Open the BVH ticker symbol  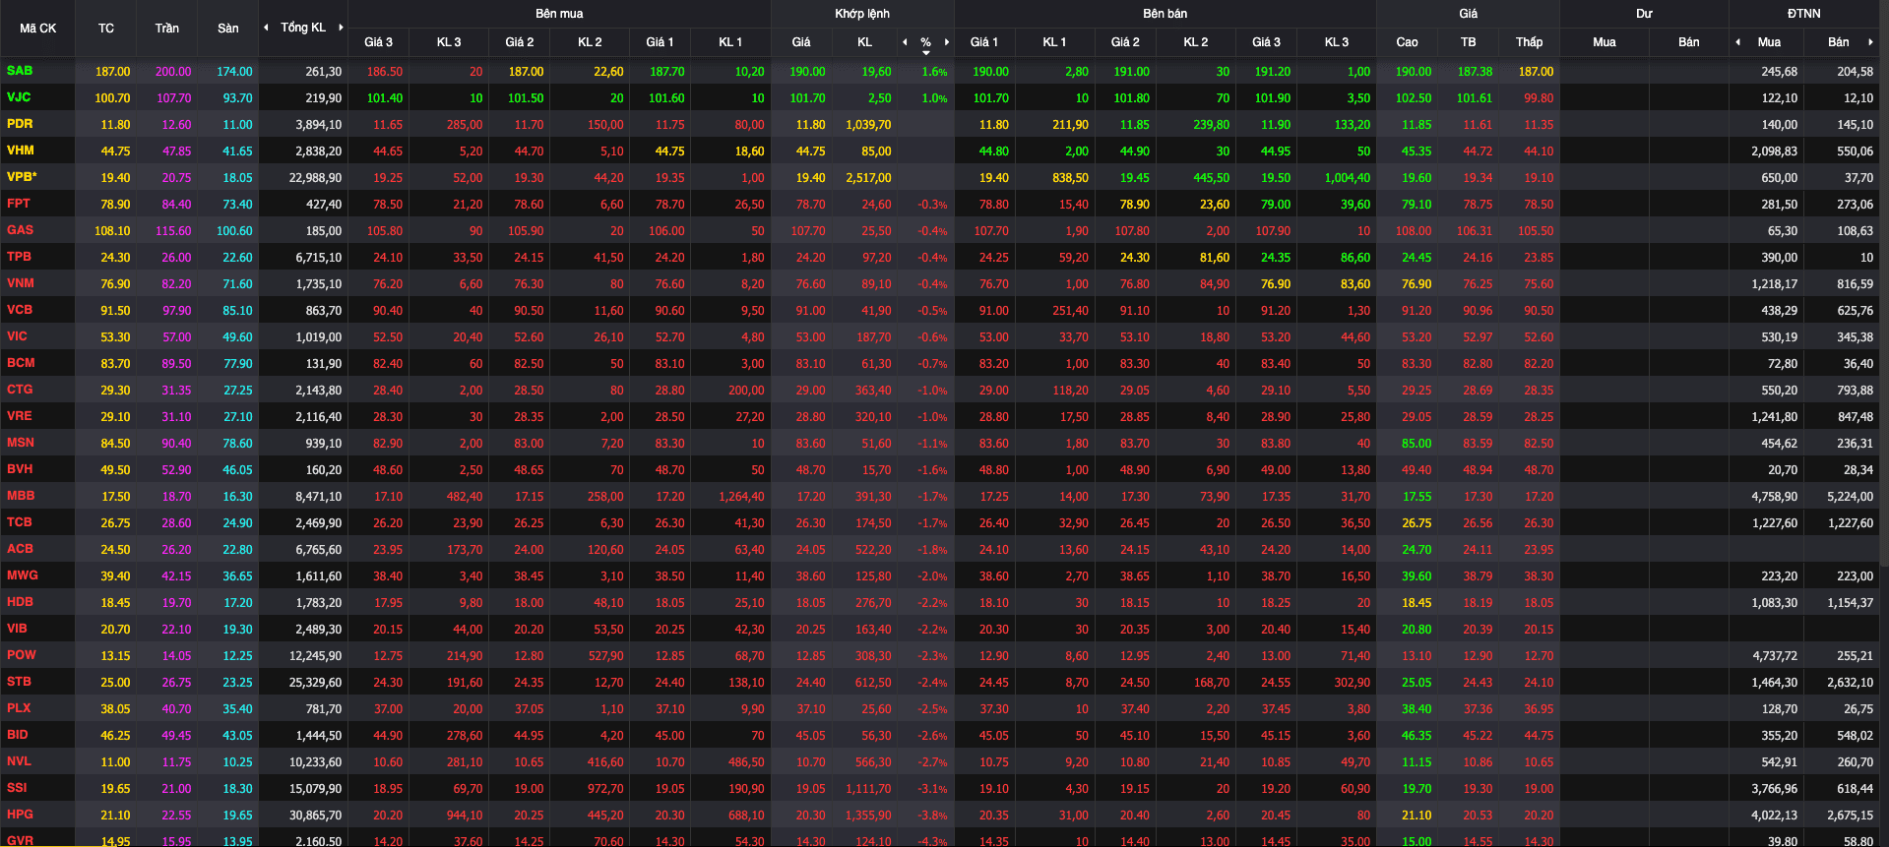pos(20,469)
